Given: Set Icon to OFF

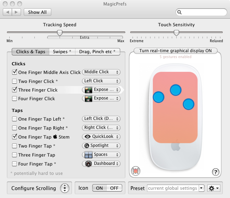Looking at the screenshot, I should tap(114, 188).
